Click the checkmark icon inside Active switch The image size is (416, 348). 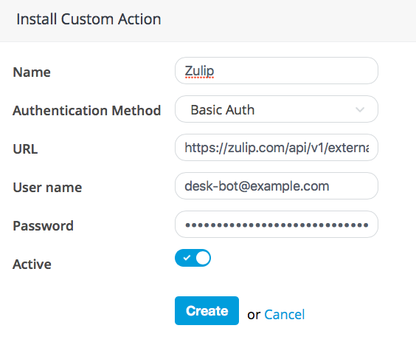click(187, 258)
